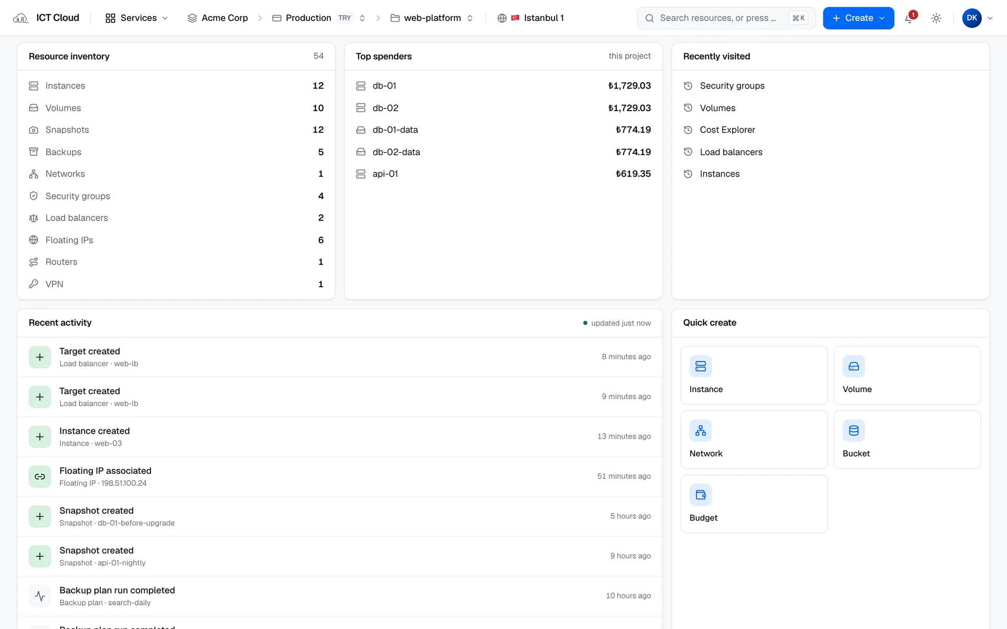Open Snapshot created api-01-nightly activity row

click(x=340, y=556)
